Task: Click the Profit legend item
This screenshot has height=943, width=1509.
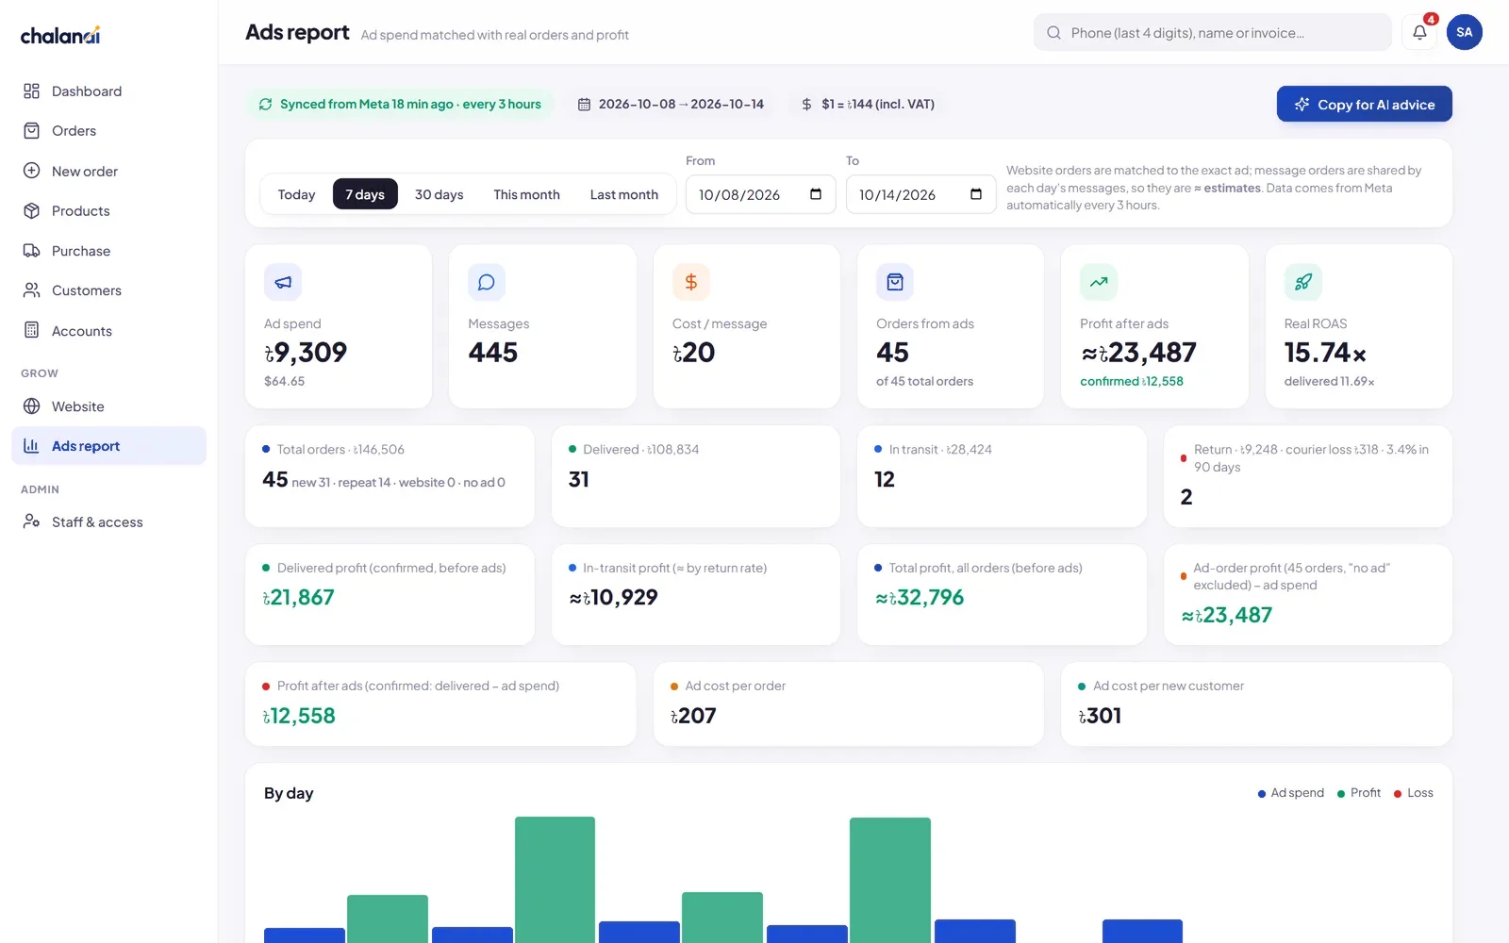Action: pyautogui.click(x=1359, y=793)
